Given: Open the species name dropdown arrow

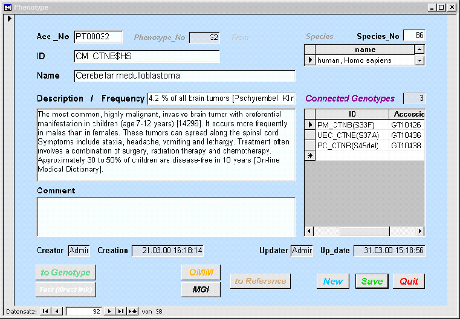Looking at the screenshot, I should click(x=419, y=60).
